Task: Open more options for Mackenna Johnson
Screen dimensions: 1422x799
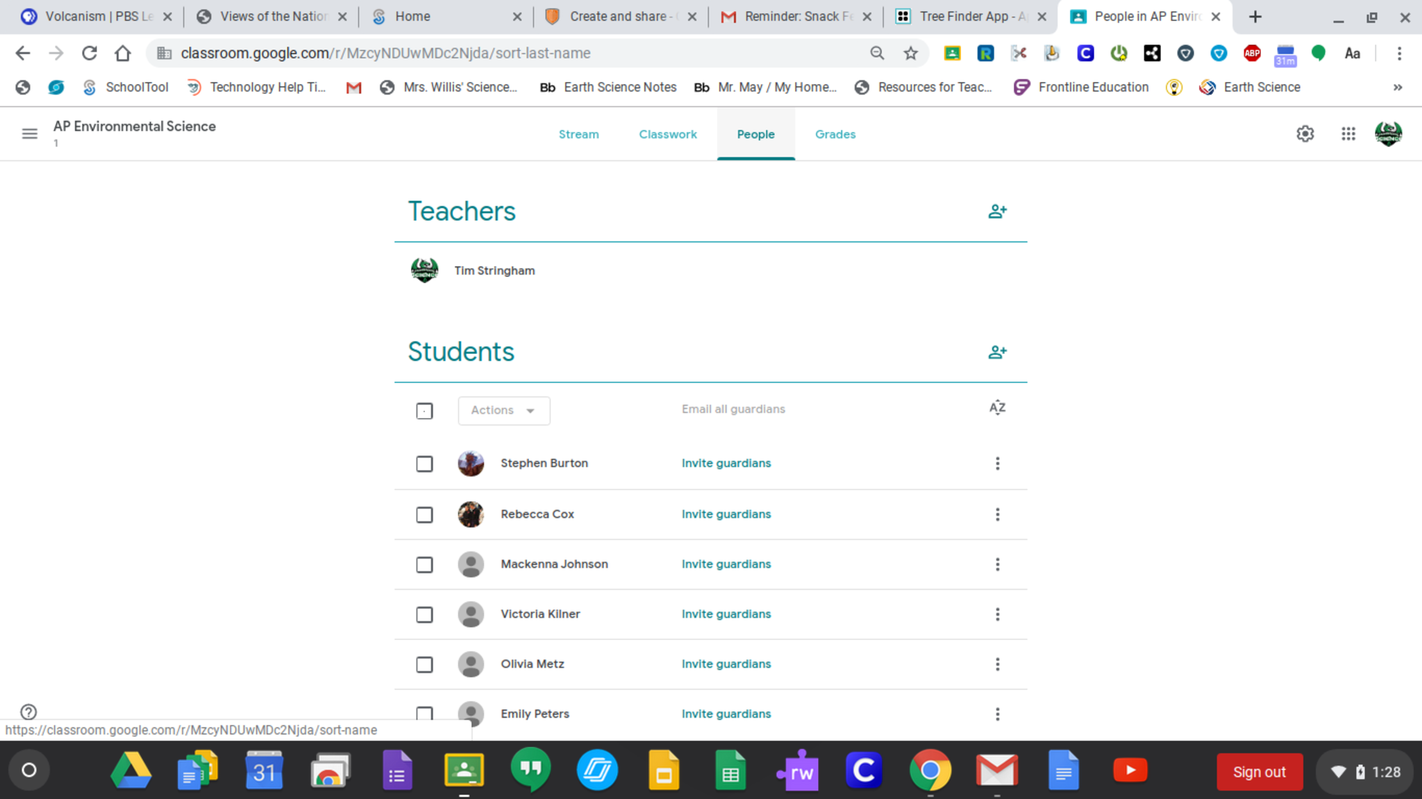Action: 997,565
